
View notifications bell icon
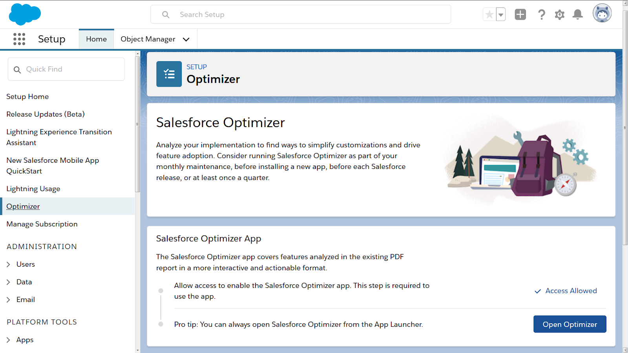578,15
